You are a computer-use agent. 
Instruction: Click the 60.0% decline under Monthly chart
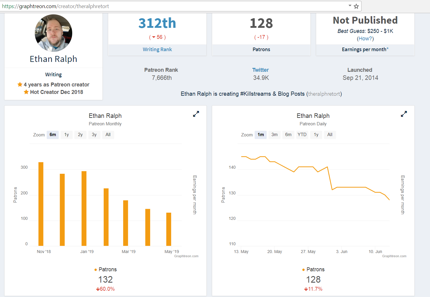[x=105, y=289]
